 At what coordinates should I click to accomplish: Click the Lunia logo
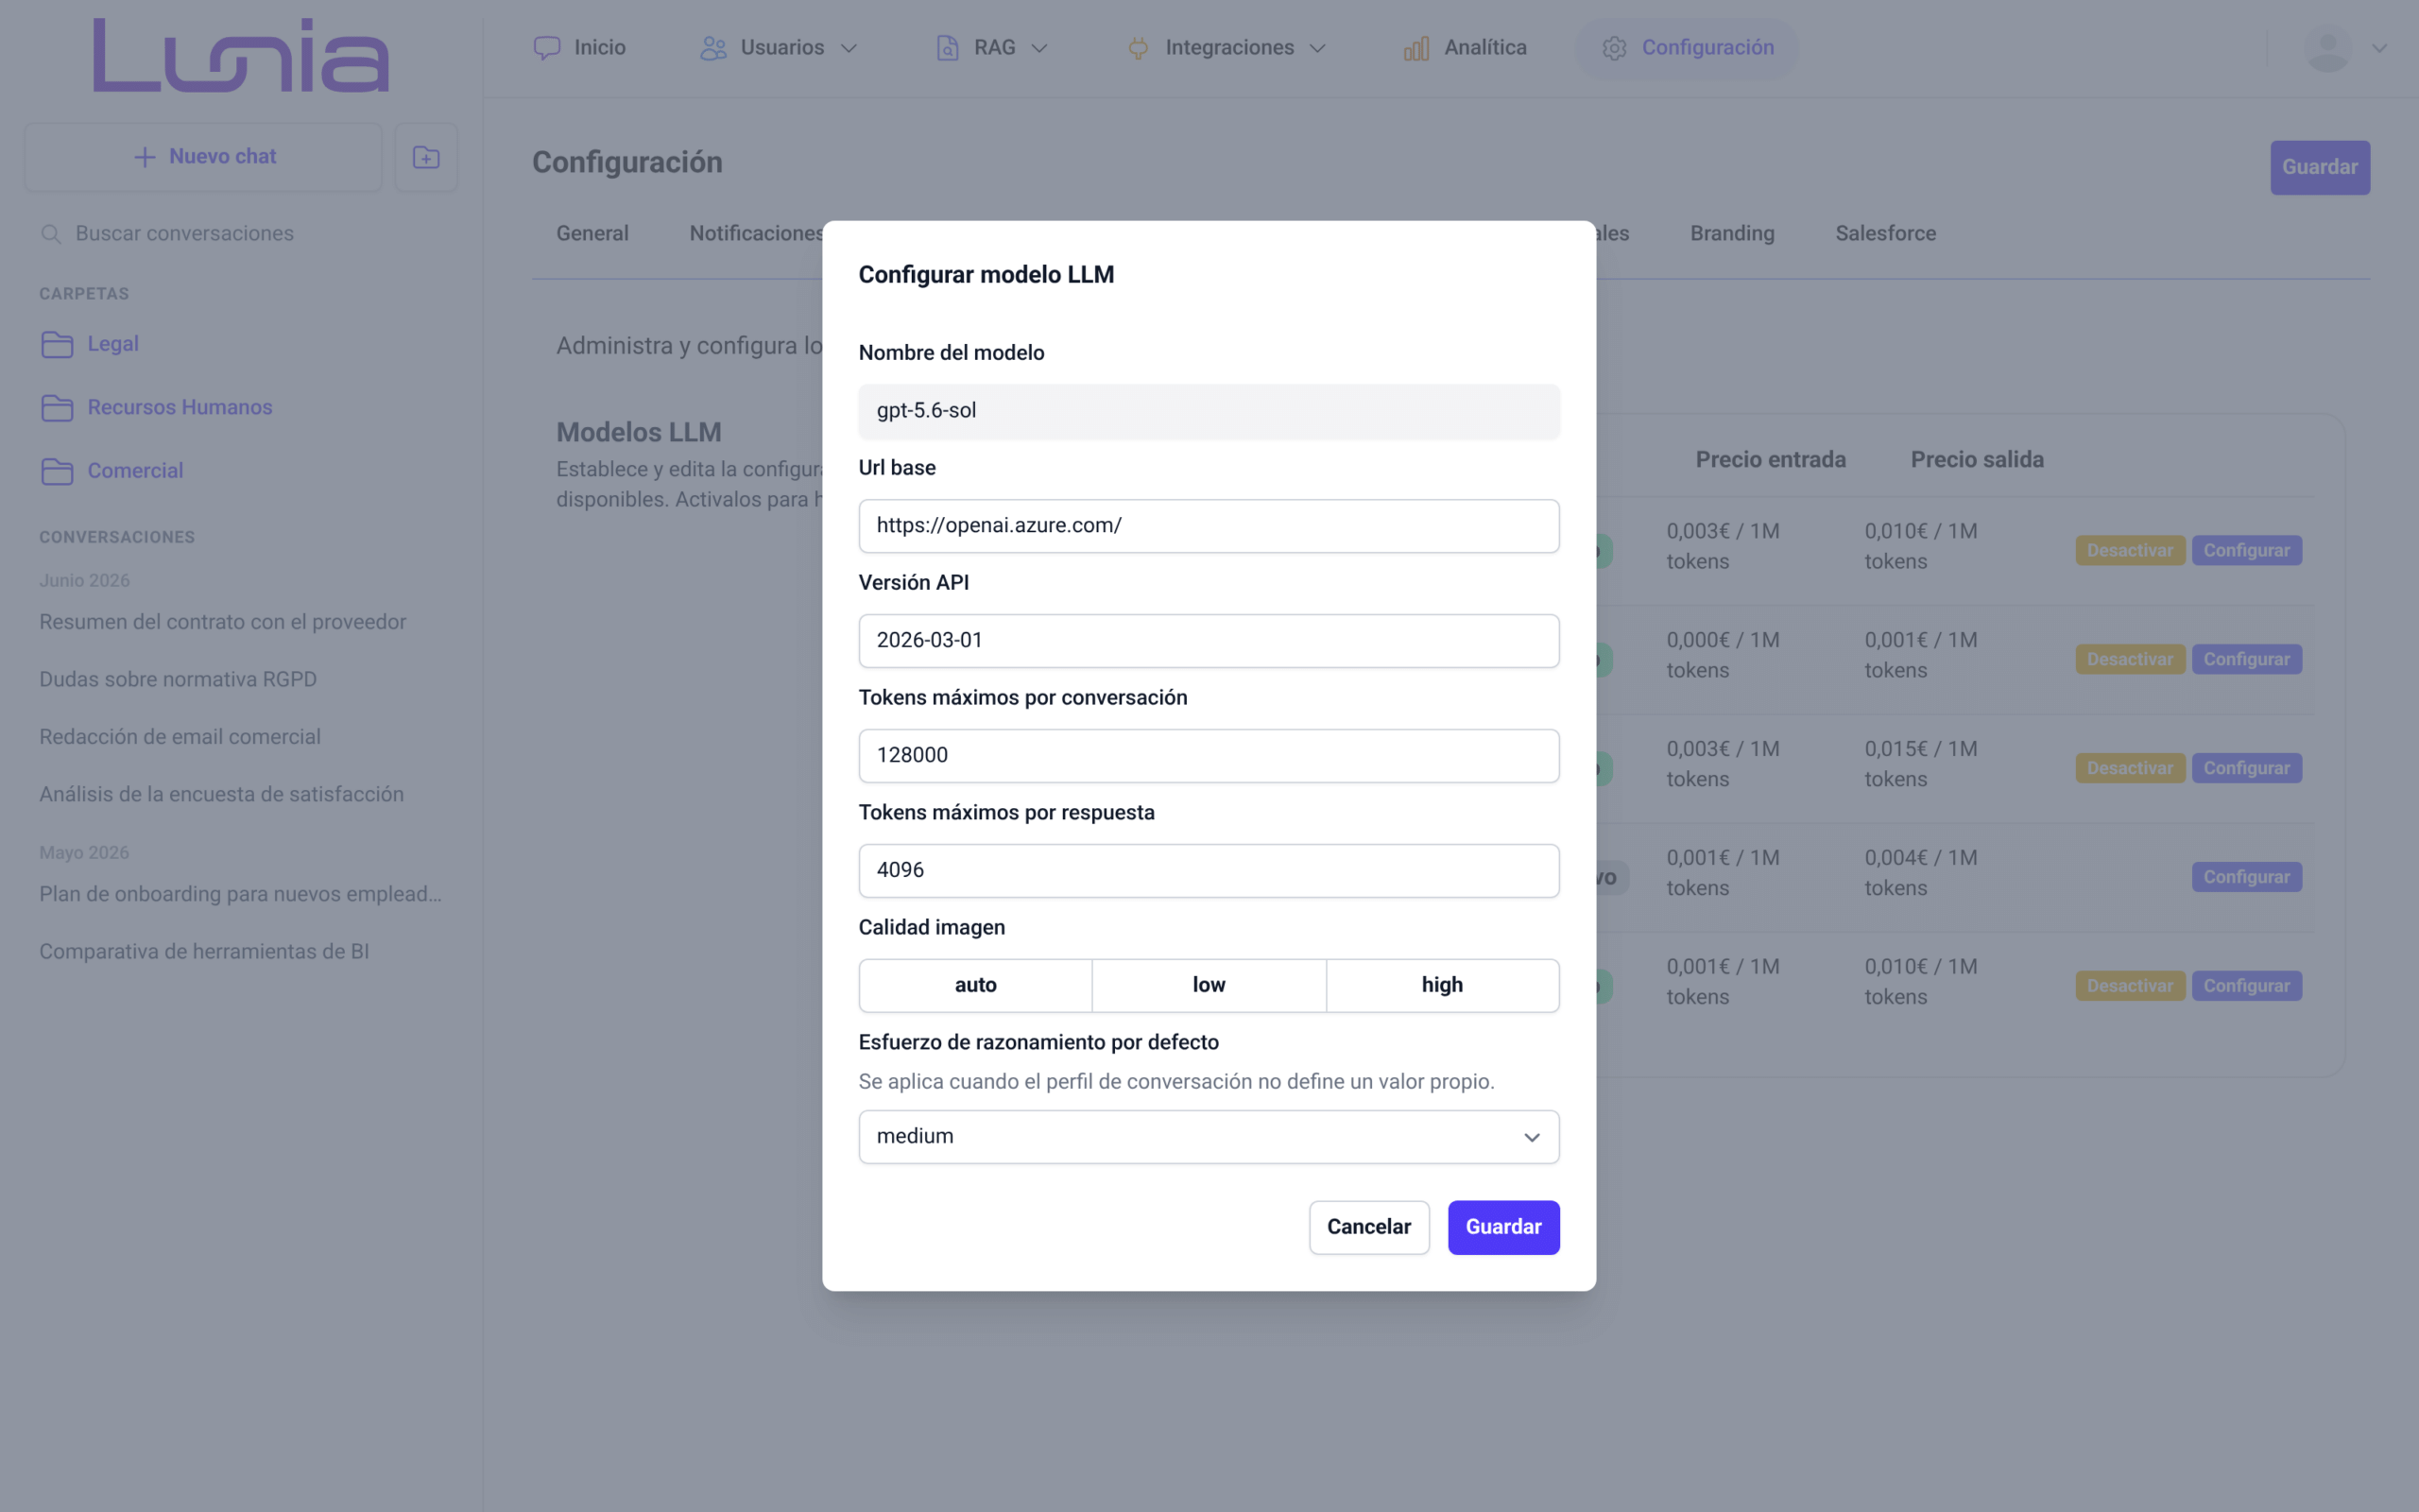[x=241, y=55]
